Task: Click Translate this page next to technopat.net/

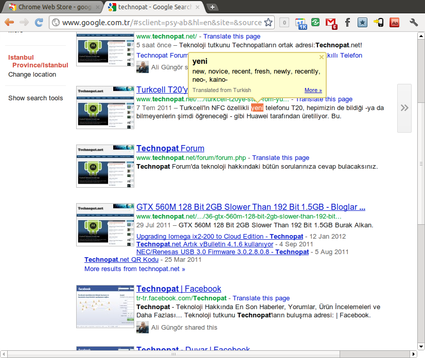Action: coord(232,37)
